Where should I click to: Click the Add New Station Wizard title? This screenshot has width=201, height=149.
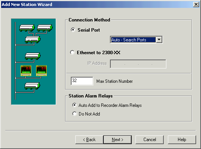point(27,5)
